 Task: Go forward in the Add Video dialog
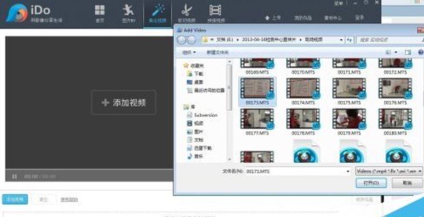pyautogui.click(x=191, y=40)
